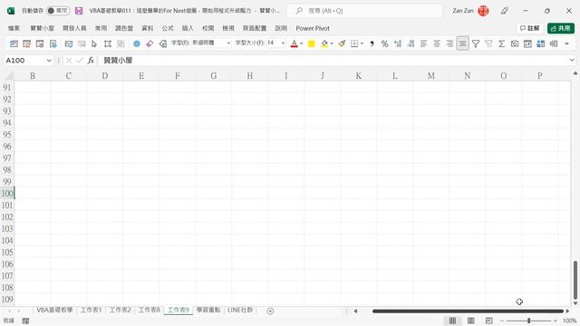This screenshot has height=326, width=580.
Task: Click the font color A icon
Action: pos(294,43)
